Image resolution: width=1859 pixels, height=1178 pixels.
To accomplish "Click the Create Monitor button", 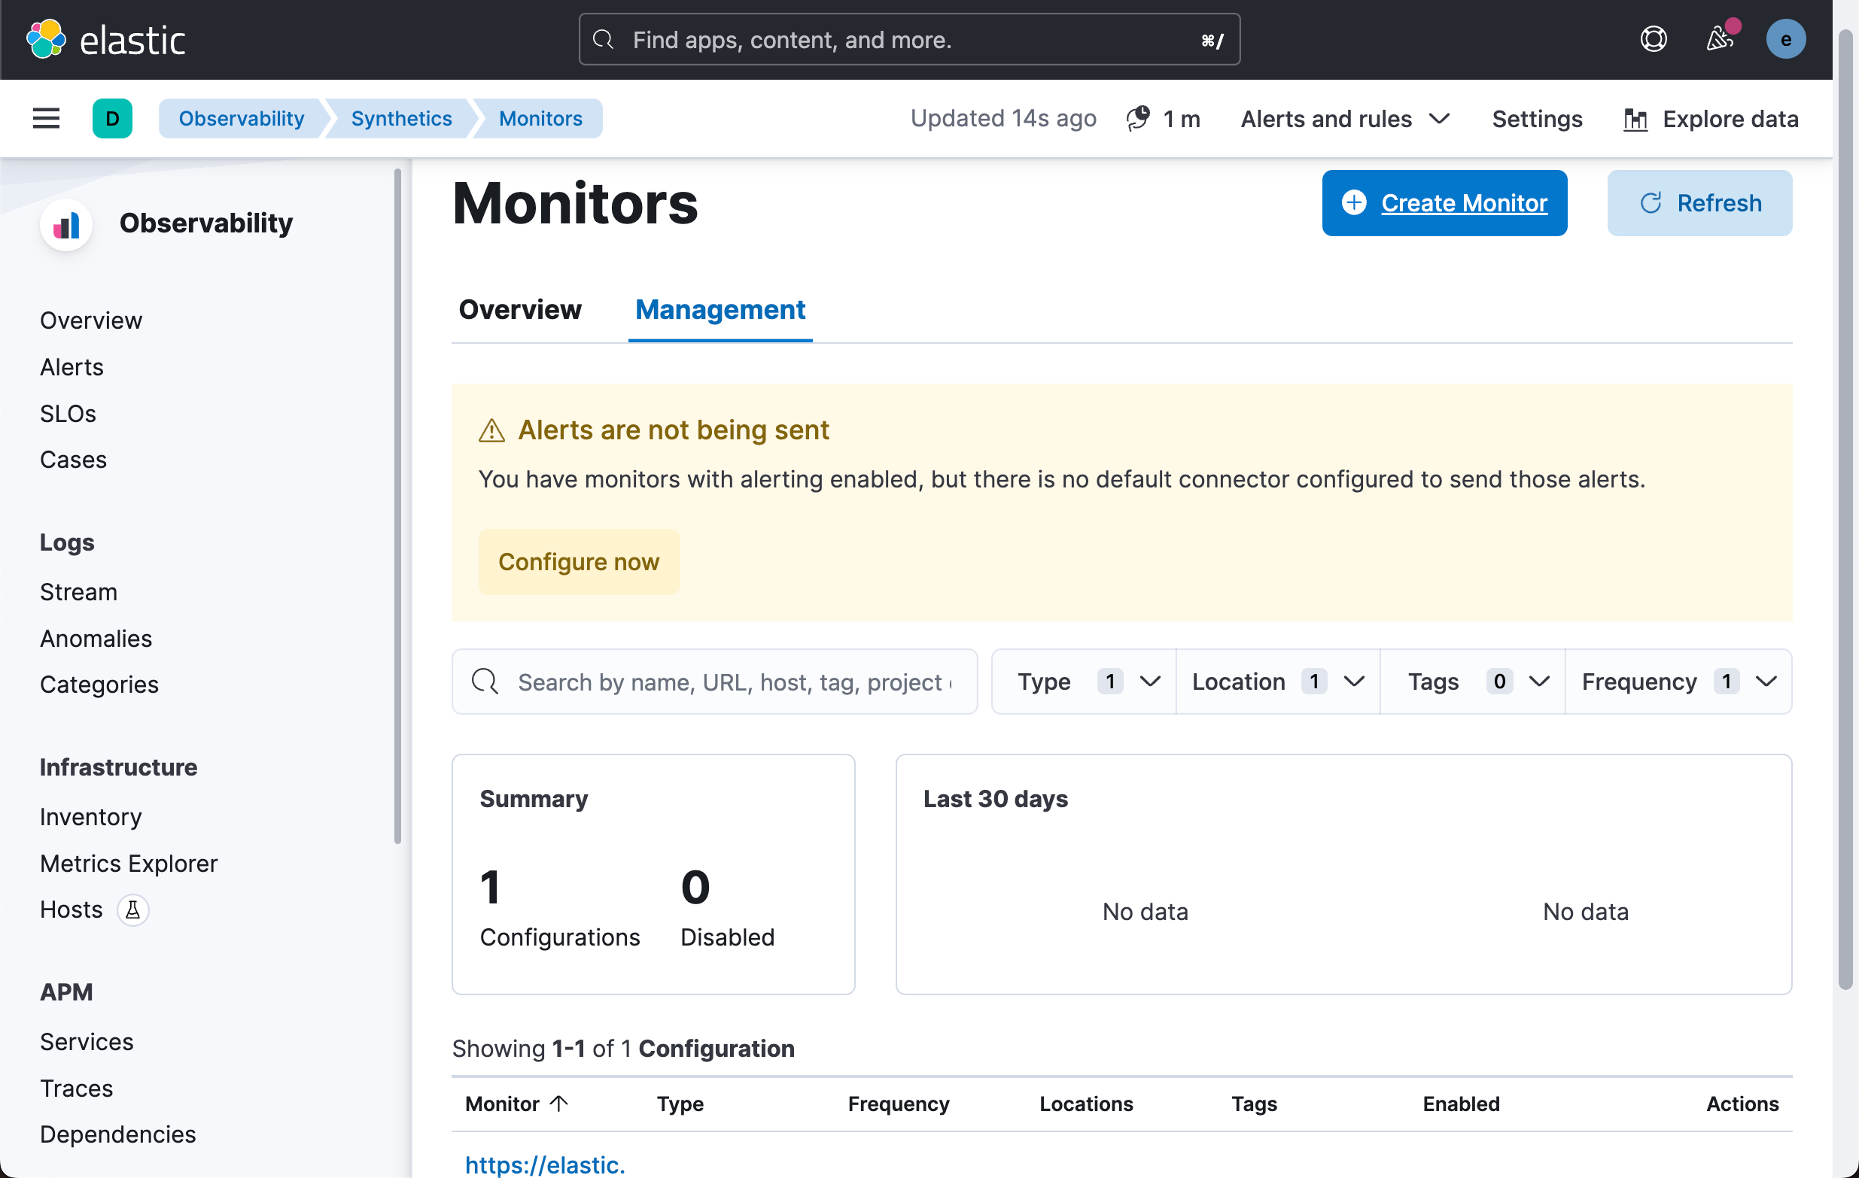I will 1444,203.
